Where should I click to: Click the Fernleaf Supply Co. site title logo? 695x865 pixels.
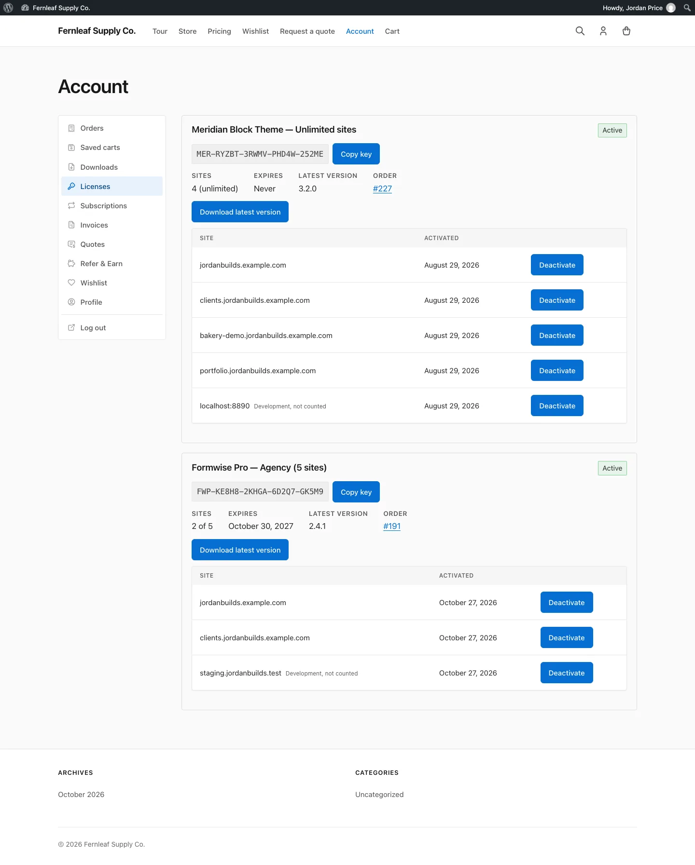click(x=97, y=31)
